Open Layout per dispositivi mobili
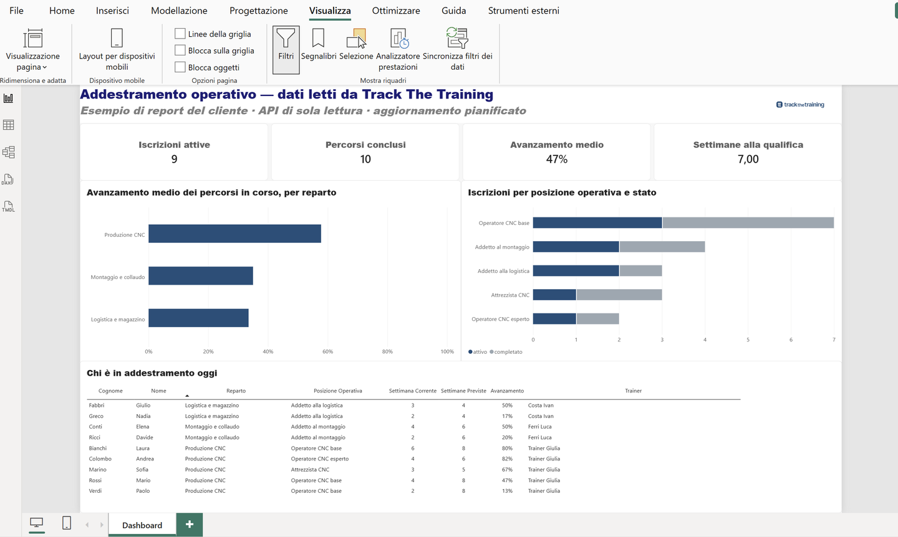This screenshot has height=537, width=898. tap(117, 50)
